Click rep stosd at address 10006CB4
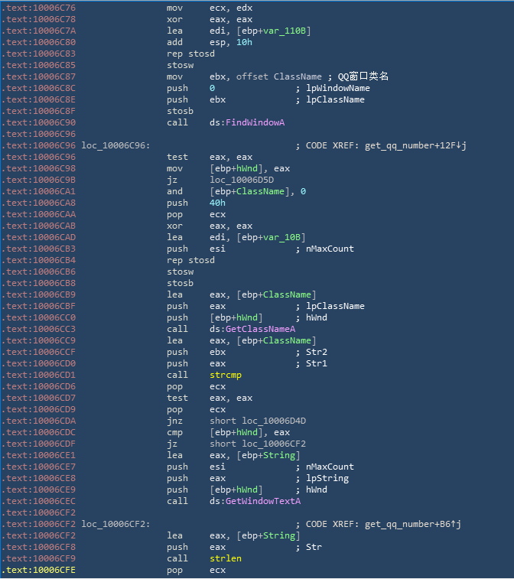Viewport: 514px width, 579px height. pos(191,260)
